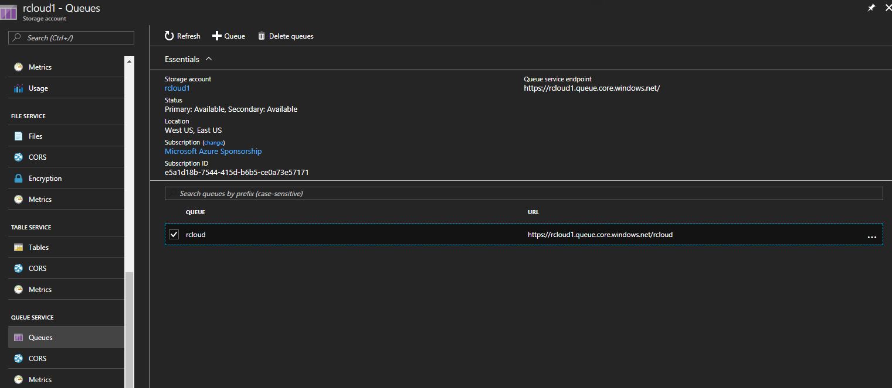892x388 pixels.
Task: Uncheck the rcloud queue checkbox
Action: (x=174, y=235)
